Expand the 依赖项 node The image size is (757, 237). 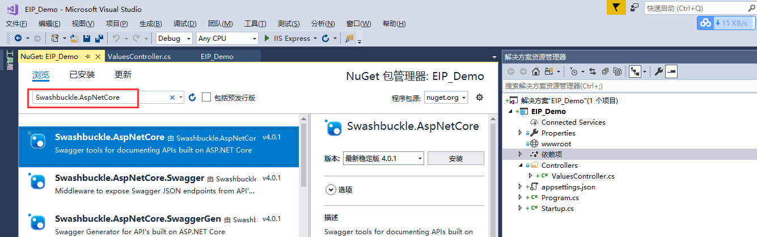click(521, 155)
